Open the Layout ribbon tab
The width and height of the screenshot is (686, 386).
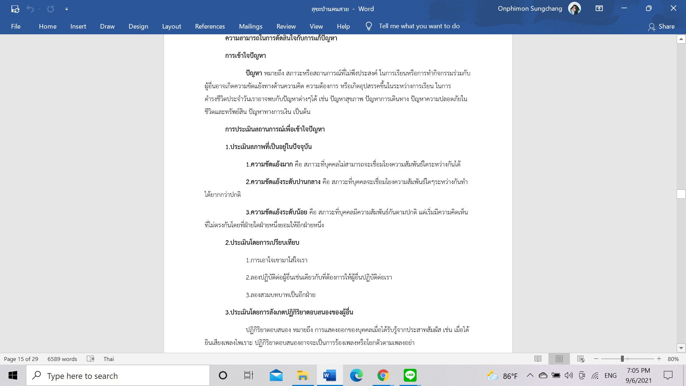pos(171,26)
